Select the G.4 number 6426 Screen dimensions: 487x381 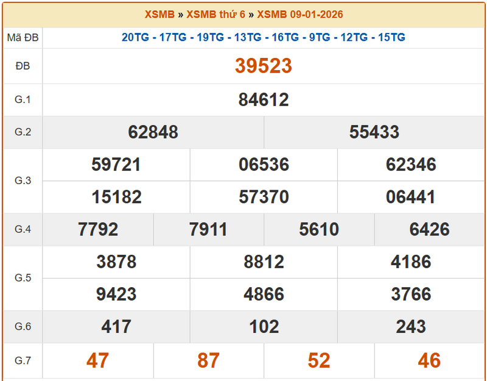[x=430, y=229]
